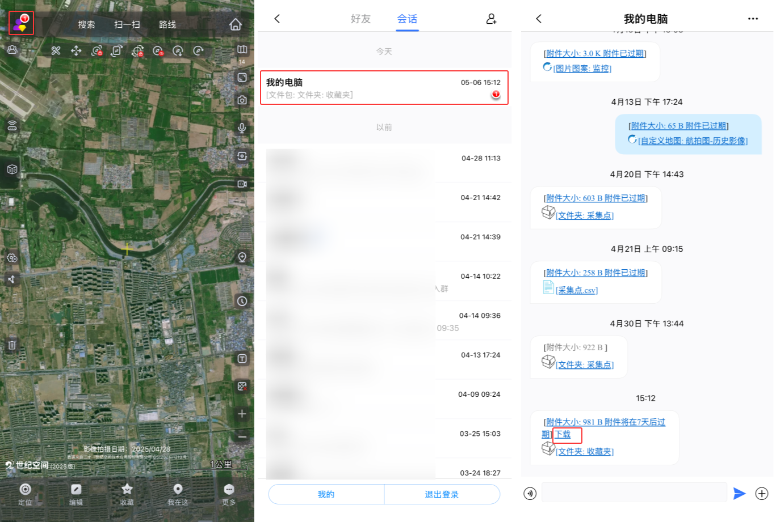Open the contacts group icon on the map
Image resolution: width=776 pixels, height=522 pixels.
click(x=12, y=50)
